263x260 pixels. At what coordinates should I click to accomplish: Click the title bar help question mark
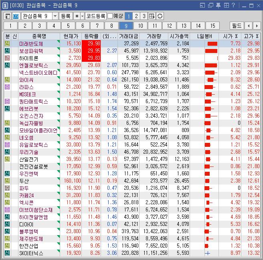pyautogui.click(x=233, y=5)
